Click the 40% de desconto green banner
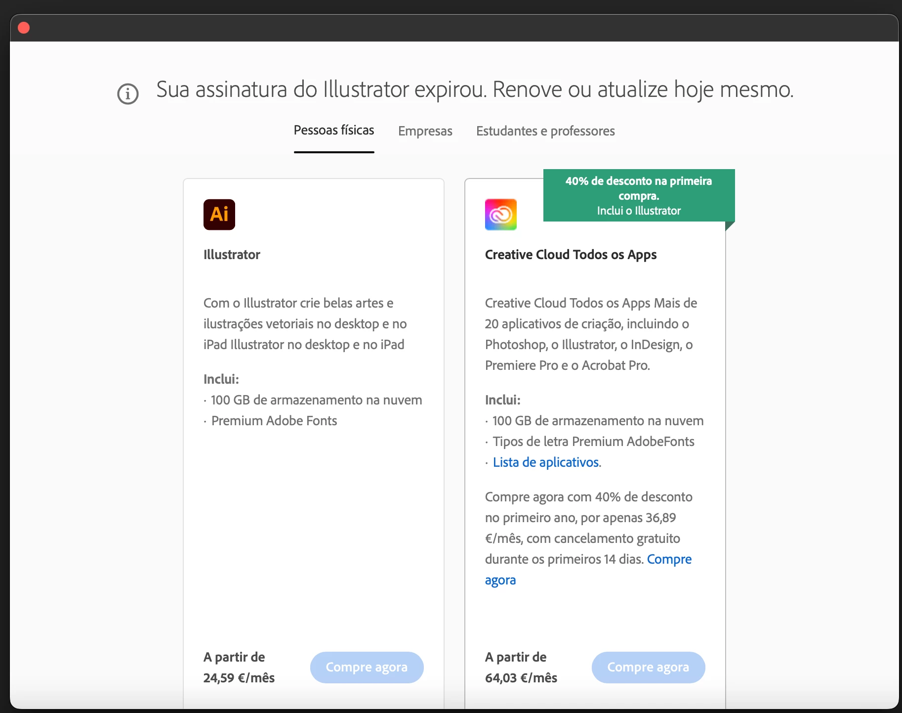The image size is (902, 713). coord(639,196)
